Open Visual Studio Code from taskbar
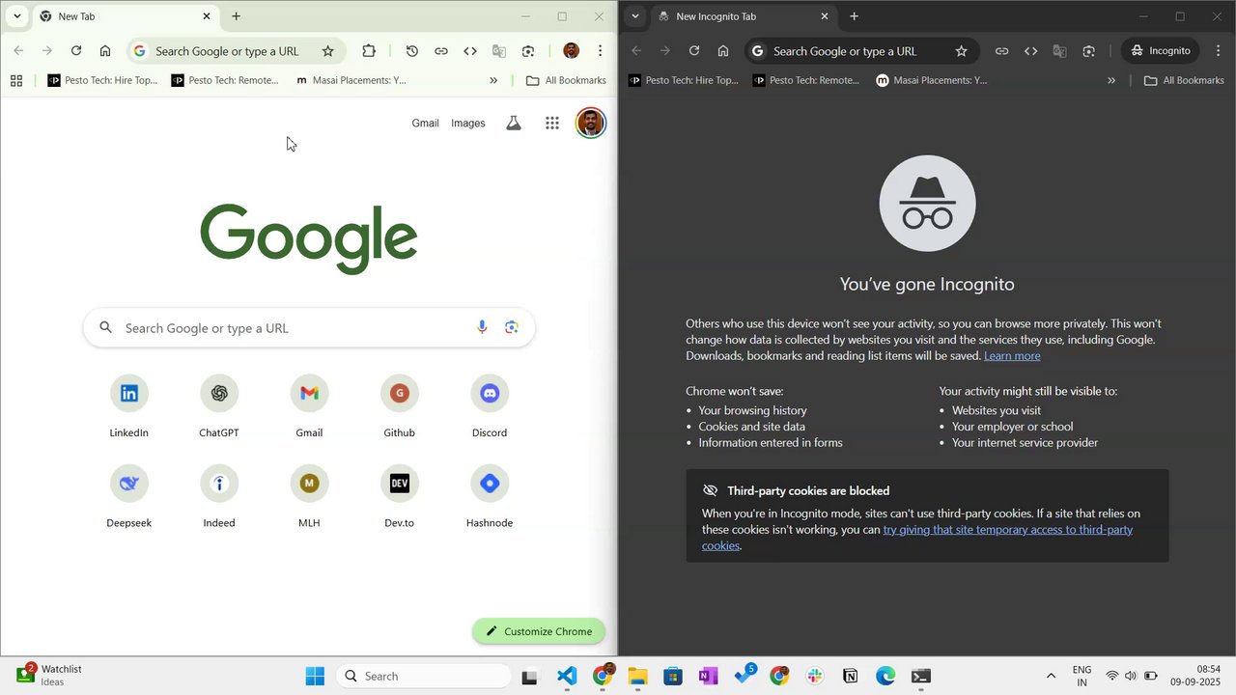 point(567,676)
